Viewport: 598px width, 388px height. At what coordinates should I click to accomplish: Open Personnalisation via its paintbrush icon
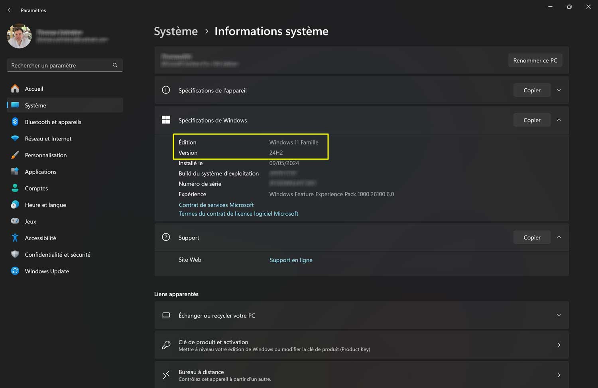pos(15,155)
